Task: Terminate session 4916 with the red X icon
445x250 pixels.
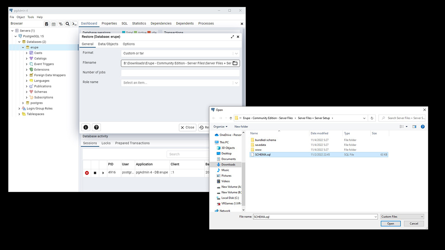Action: pyautogui.click(x=87, y=173)
